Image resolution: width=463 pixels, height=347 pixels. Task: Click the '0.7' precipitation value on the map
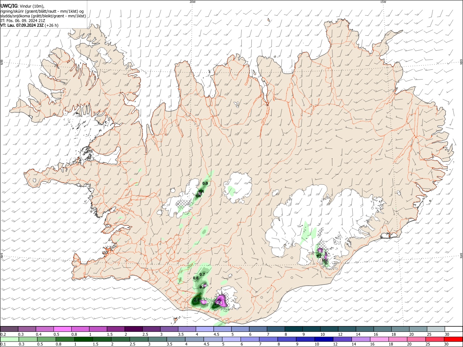coord(202,274)
